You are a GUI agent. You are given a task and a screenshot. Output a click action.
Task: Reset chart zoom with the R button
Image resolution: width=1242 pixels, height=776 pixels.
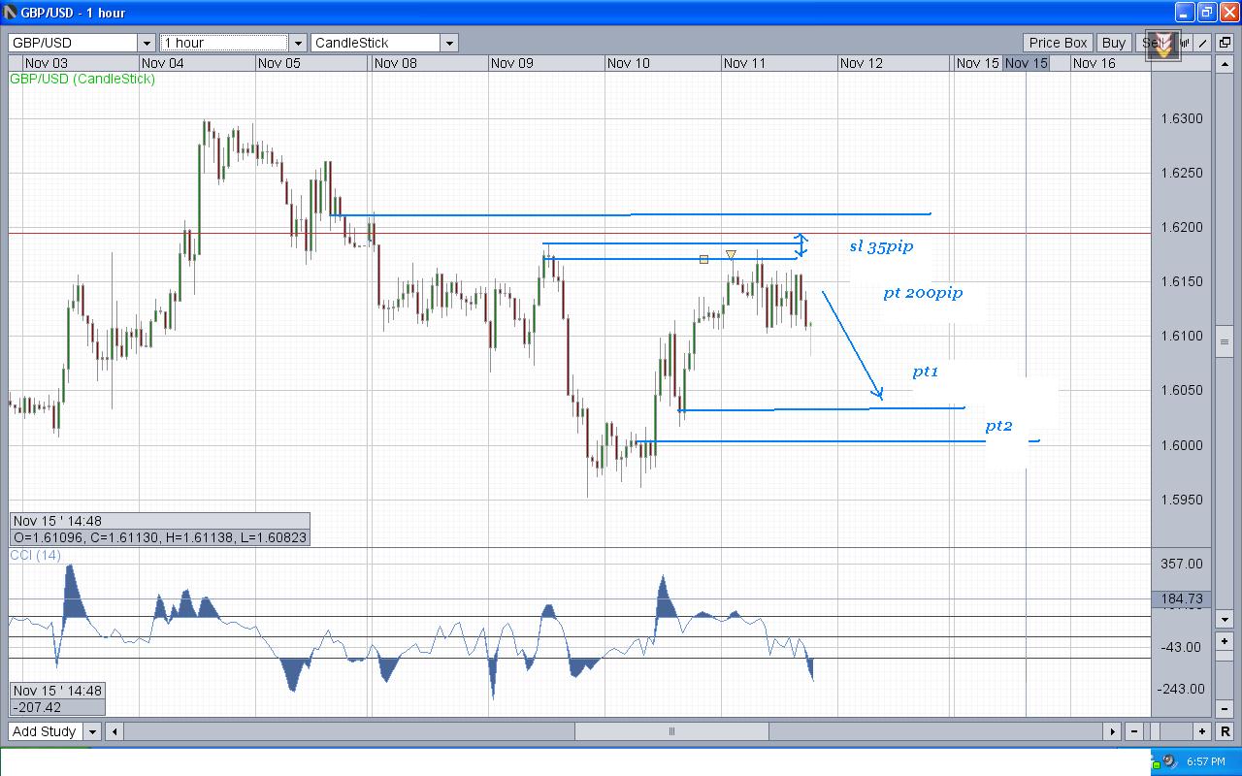click(x=1226, y=731)
